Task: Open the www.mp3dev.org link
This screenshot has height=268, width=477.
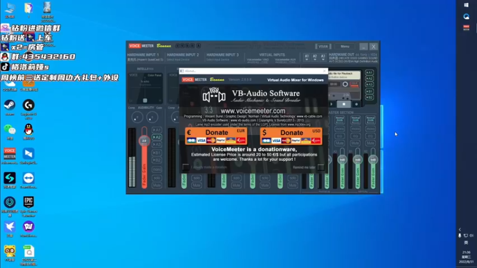Action: (299, 124)
